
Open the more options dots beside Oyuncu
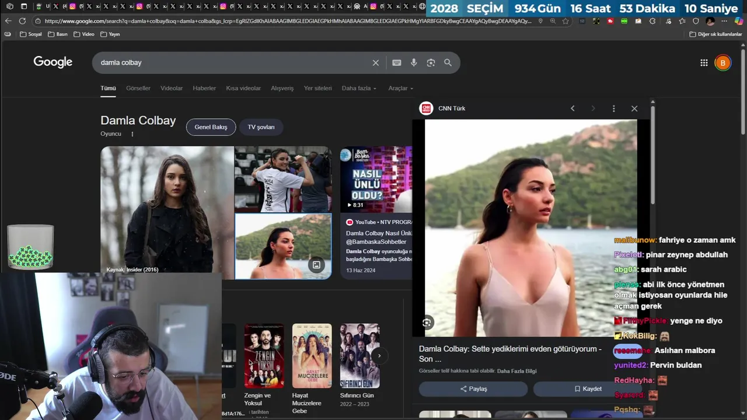coord(132,134)
